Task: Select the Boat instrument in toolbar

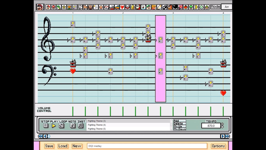Action: 112,7
